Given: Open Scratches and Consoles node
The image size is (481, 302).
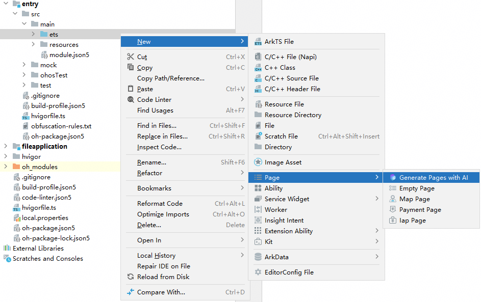Looking at the screenshot, I should [x=47, y=259].
